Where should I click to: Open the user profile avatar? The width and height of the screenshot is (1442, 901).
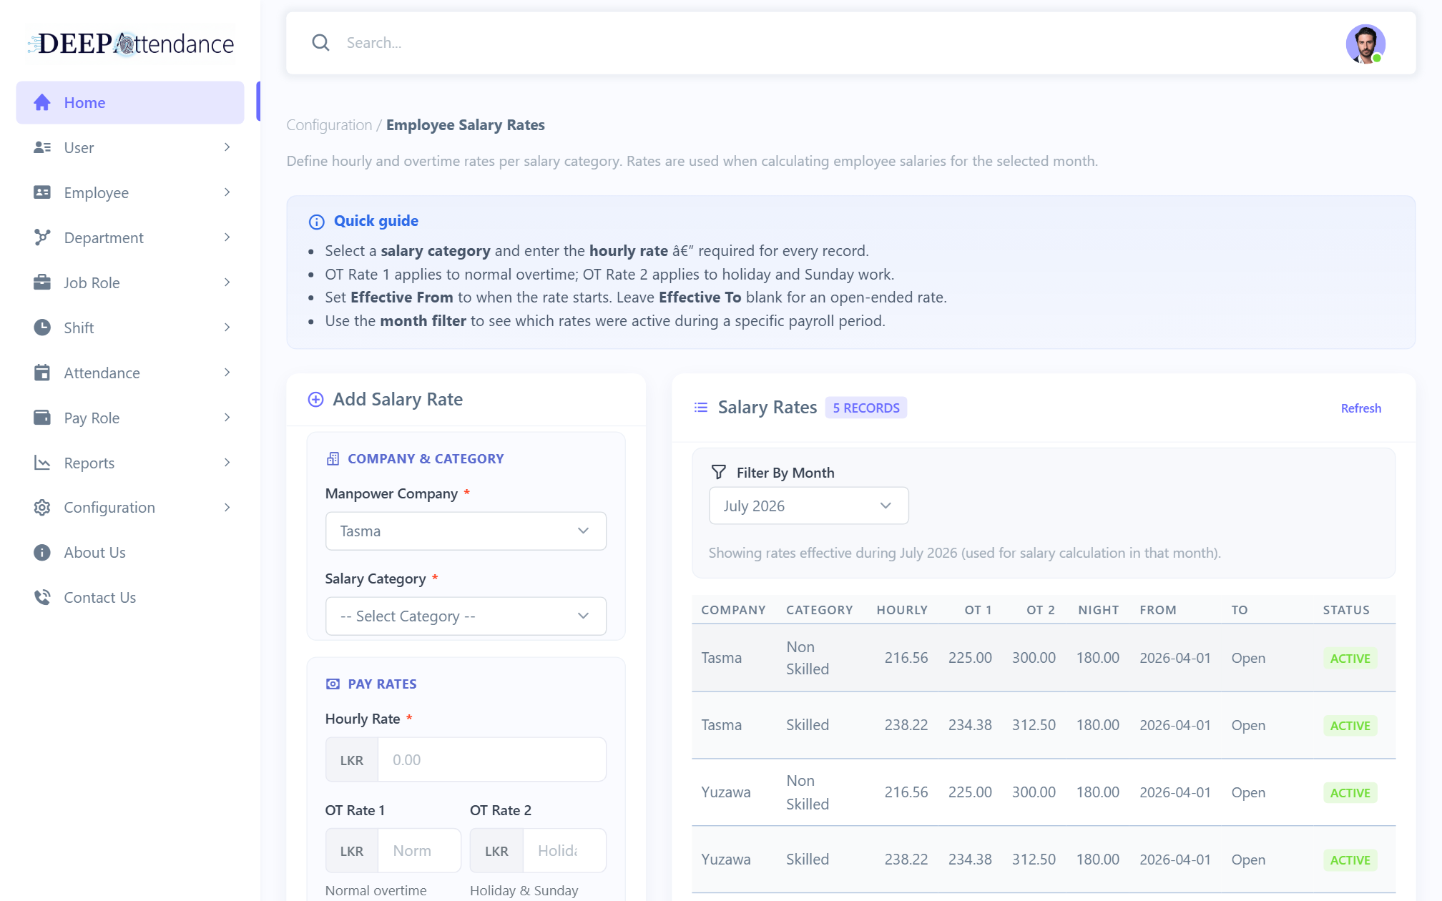point(1365,44)
